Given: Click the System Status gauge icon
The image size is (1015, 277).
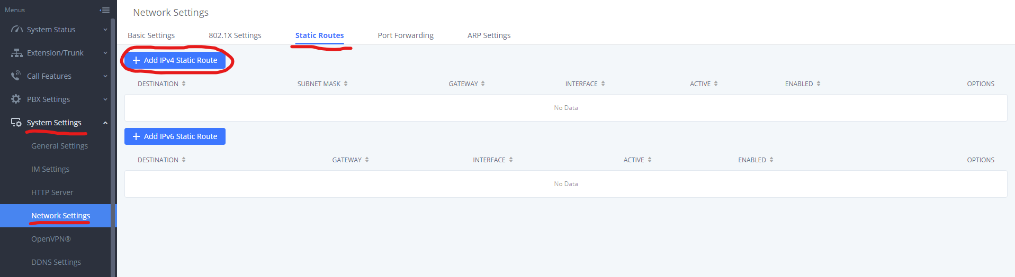Looking at the screenshot, I should click(x=16, y=30).
